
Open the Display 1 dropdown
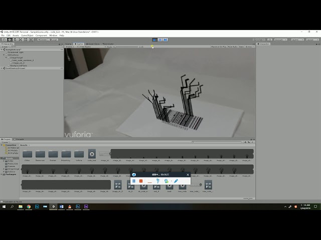72,46
